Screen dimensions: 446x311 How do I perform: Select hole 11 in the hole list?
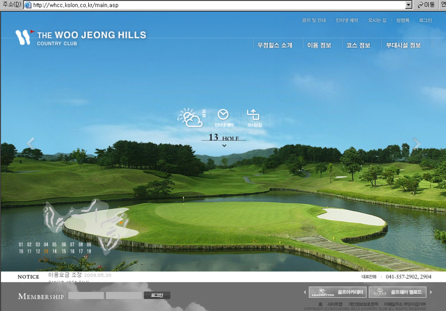(x=29, y=251)
